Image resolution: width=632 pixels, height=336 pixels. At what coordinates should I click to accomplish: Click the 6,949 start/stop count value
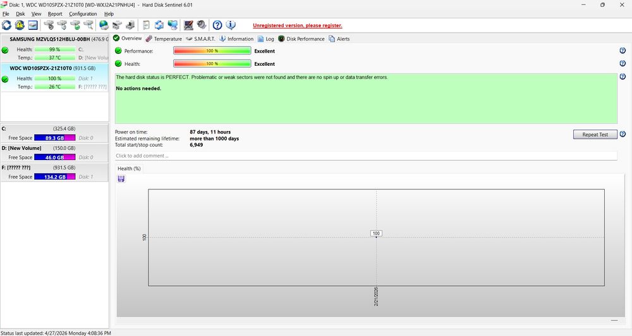[197, 145]
